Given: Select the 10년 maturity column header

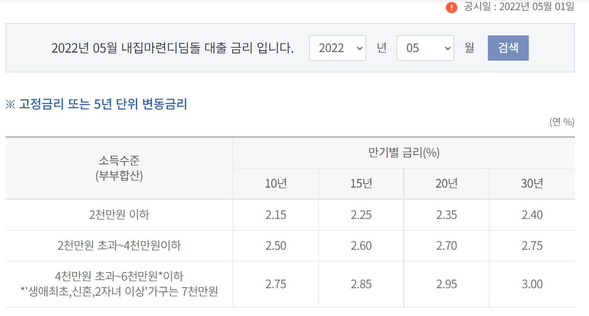Looking at the screenshot, I should (275, 184).
